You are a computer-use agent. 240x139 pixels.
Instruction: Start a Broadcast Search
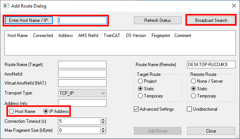(211, 20)
